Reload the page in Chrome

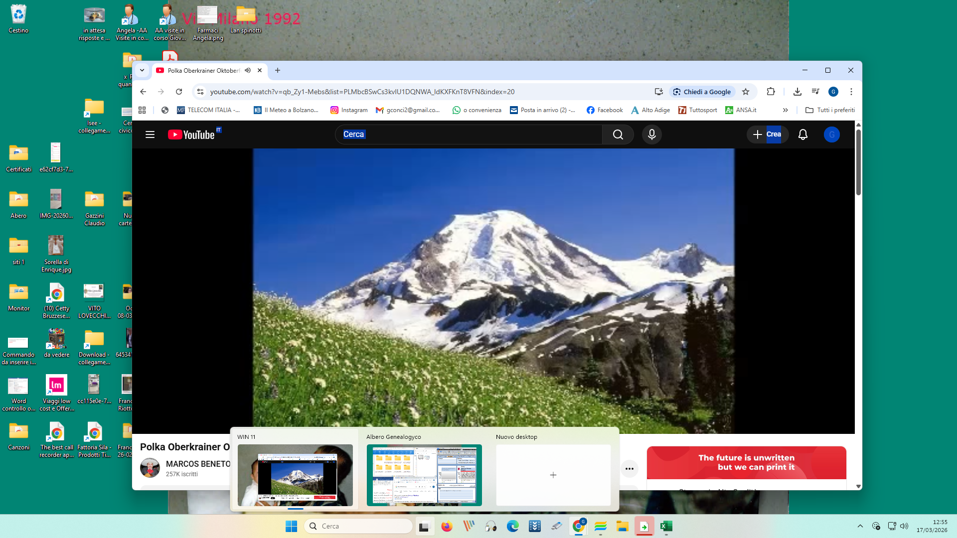179,92
